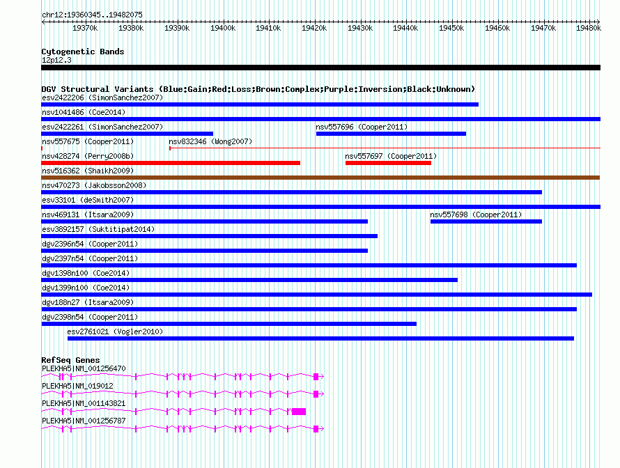Select the blue dgv2398n54 variant bar
Screen dimensions: 620x468
[229, 324]
